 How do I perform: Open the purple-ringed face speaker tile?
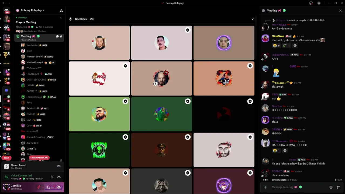(224, 43)
